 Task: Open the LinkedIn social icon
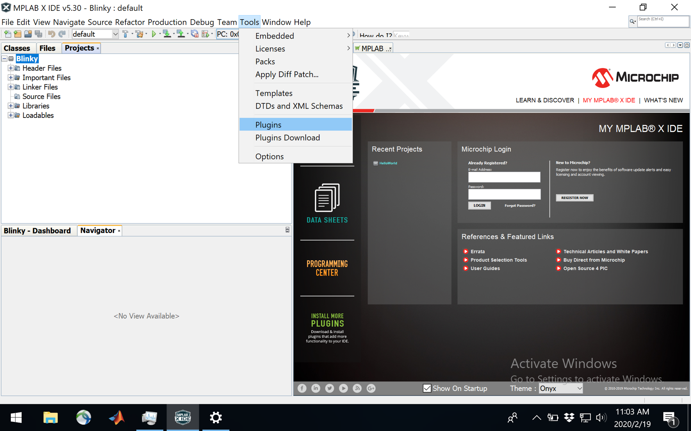pyautogui.click(x=316, y=388)
